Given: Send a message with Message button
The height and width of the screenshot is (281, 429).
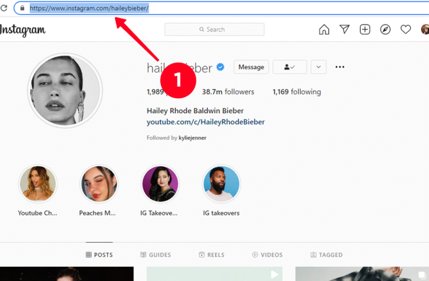Looking at the screenshot, I should point(251,67).
